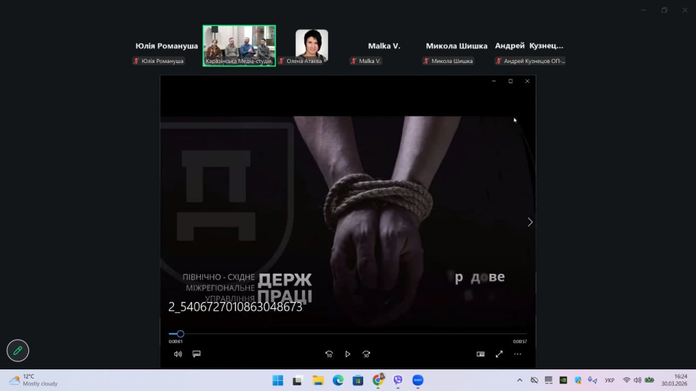Expand the video to full screen
This screenshot has width=696, height=391.
(x=499, y=354)
